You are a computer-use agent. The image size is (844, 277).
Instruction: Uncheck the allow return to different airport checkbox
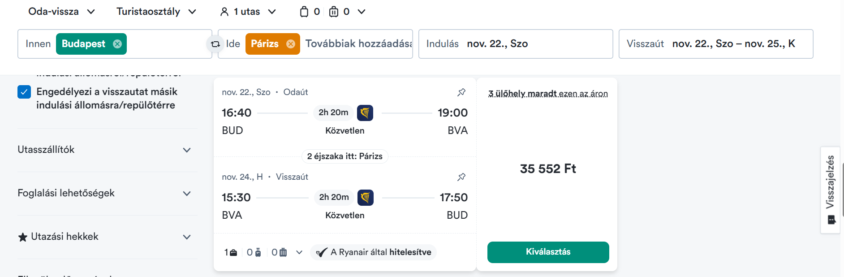pos(24,92)
